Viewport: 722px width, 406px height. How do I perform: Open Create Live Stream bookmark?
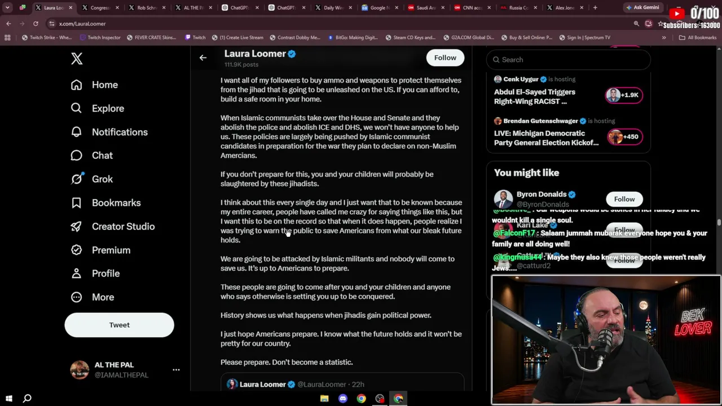237,38
